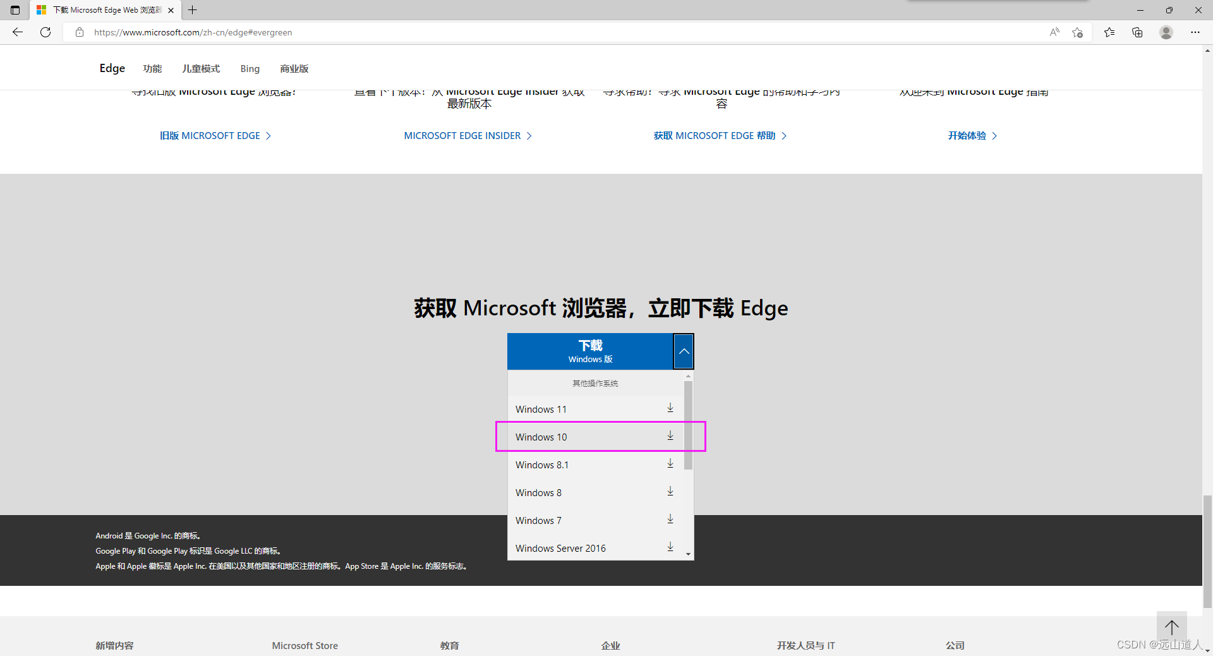The width and height of the screenshot is (1213, 656).
Task: Follow the 旧版 MICROSOFT EDGE link
Action: 215,136
